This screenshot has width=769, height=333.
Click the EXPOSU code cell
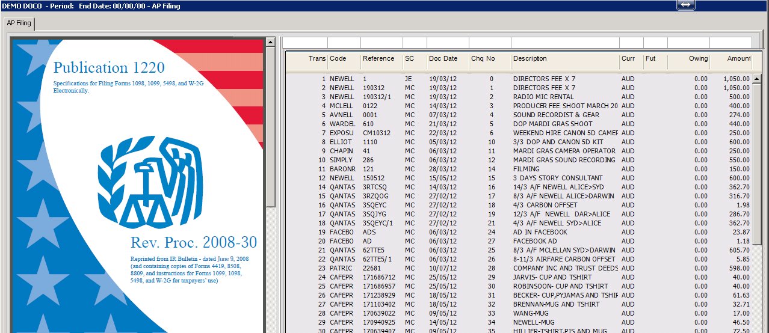(x=342, y=133)
